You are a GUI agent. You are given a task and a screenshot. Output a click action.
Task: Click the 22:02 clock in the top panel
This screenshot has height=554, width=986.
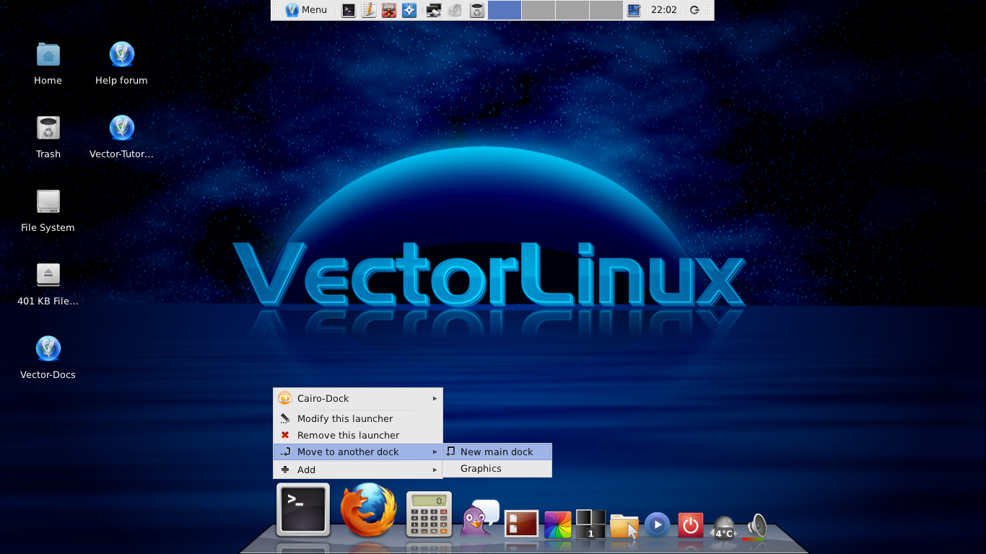[x=664, y=10]
